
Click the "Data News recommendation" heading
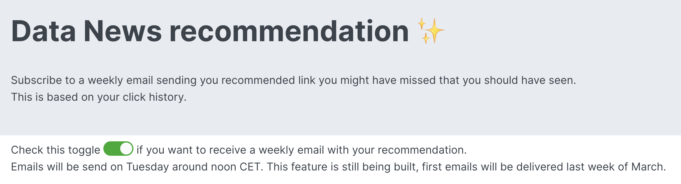click(x=210, y=31)
